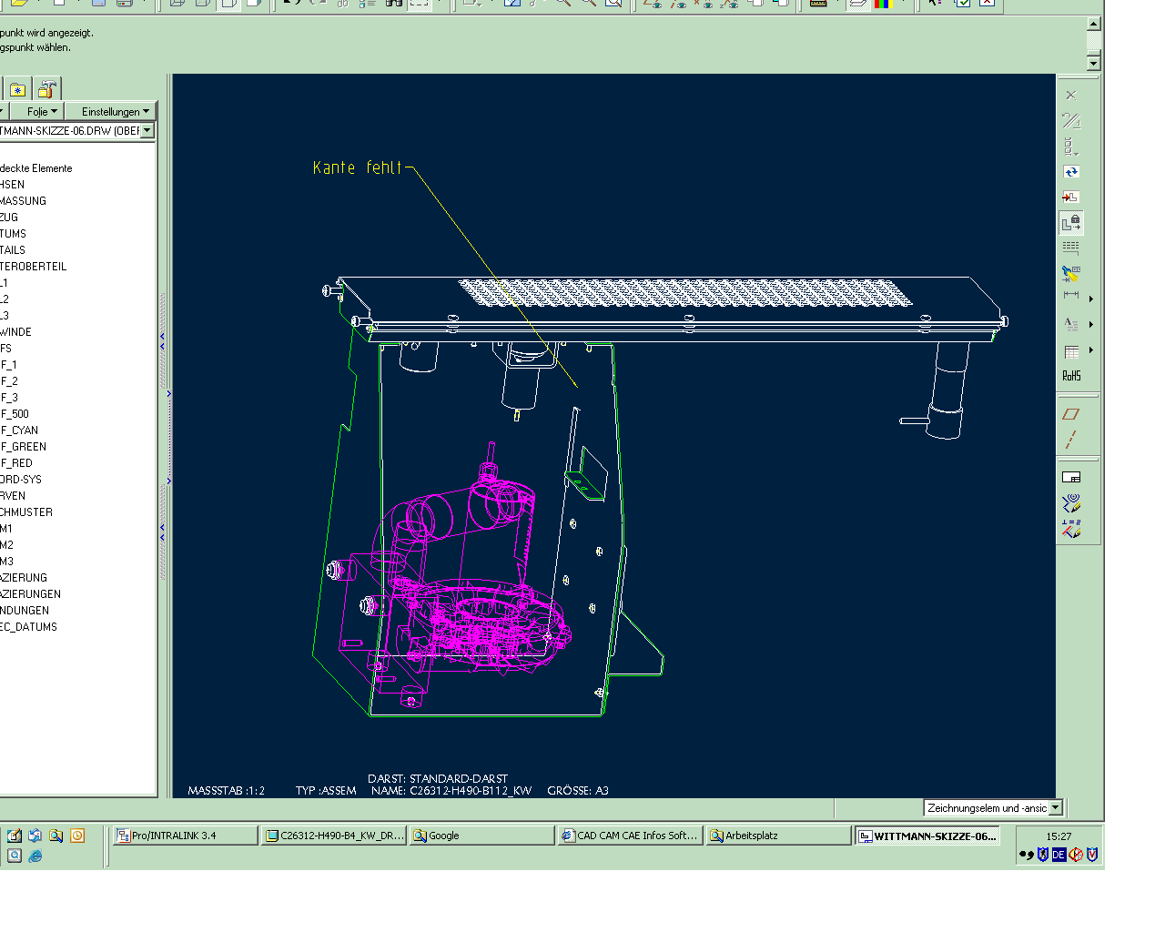The image size is (1165, 932).
Task: Select the 'ORD-SYS' layer in tree
Action: (x=21, y=480)
